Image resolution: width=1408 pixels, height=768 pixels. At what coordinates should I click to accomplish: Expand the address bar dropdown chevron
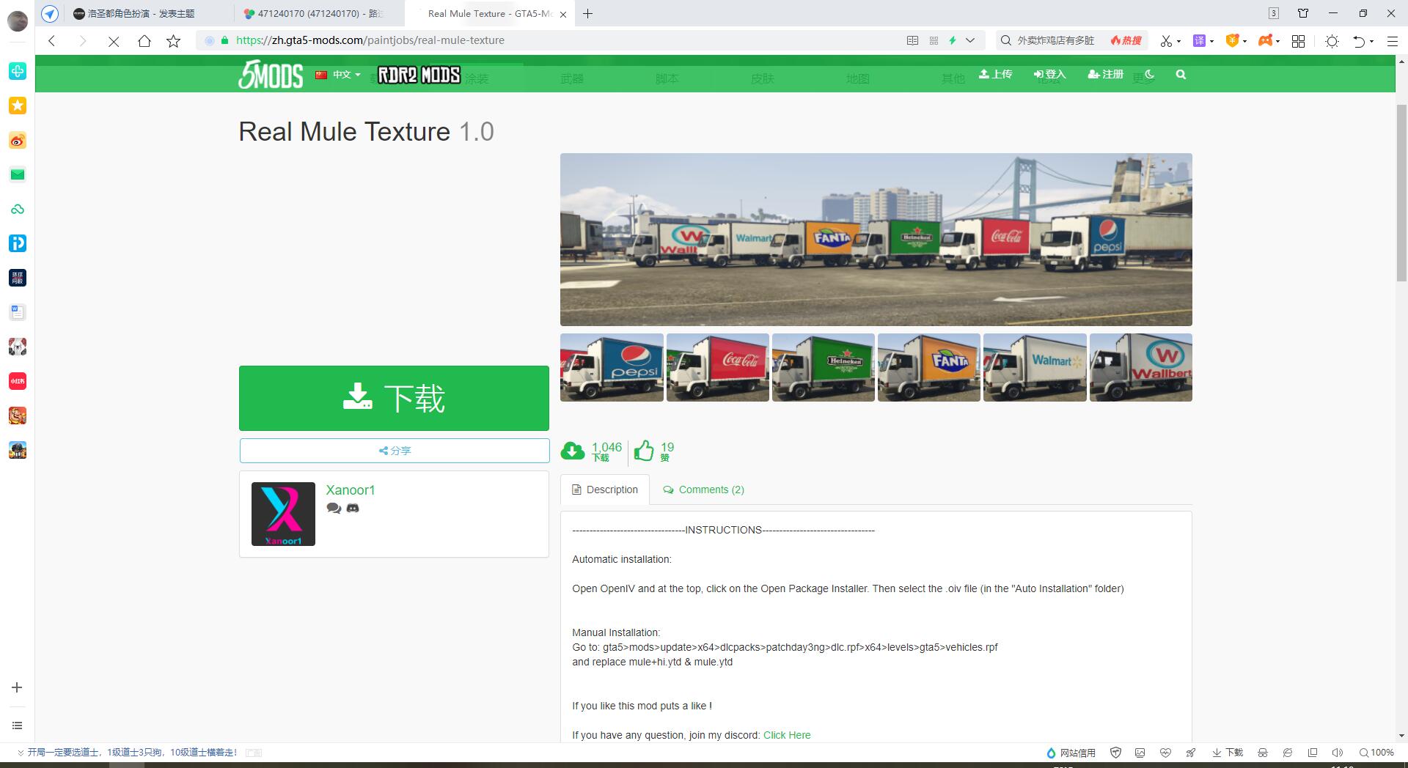point(970,40)
